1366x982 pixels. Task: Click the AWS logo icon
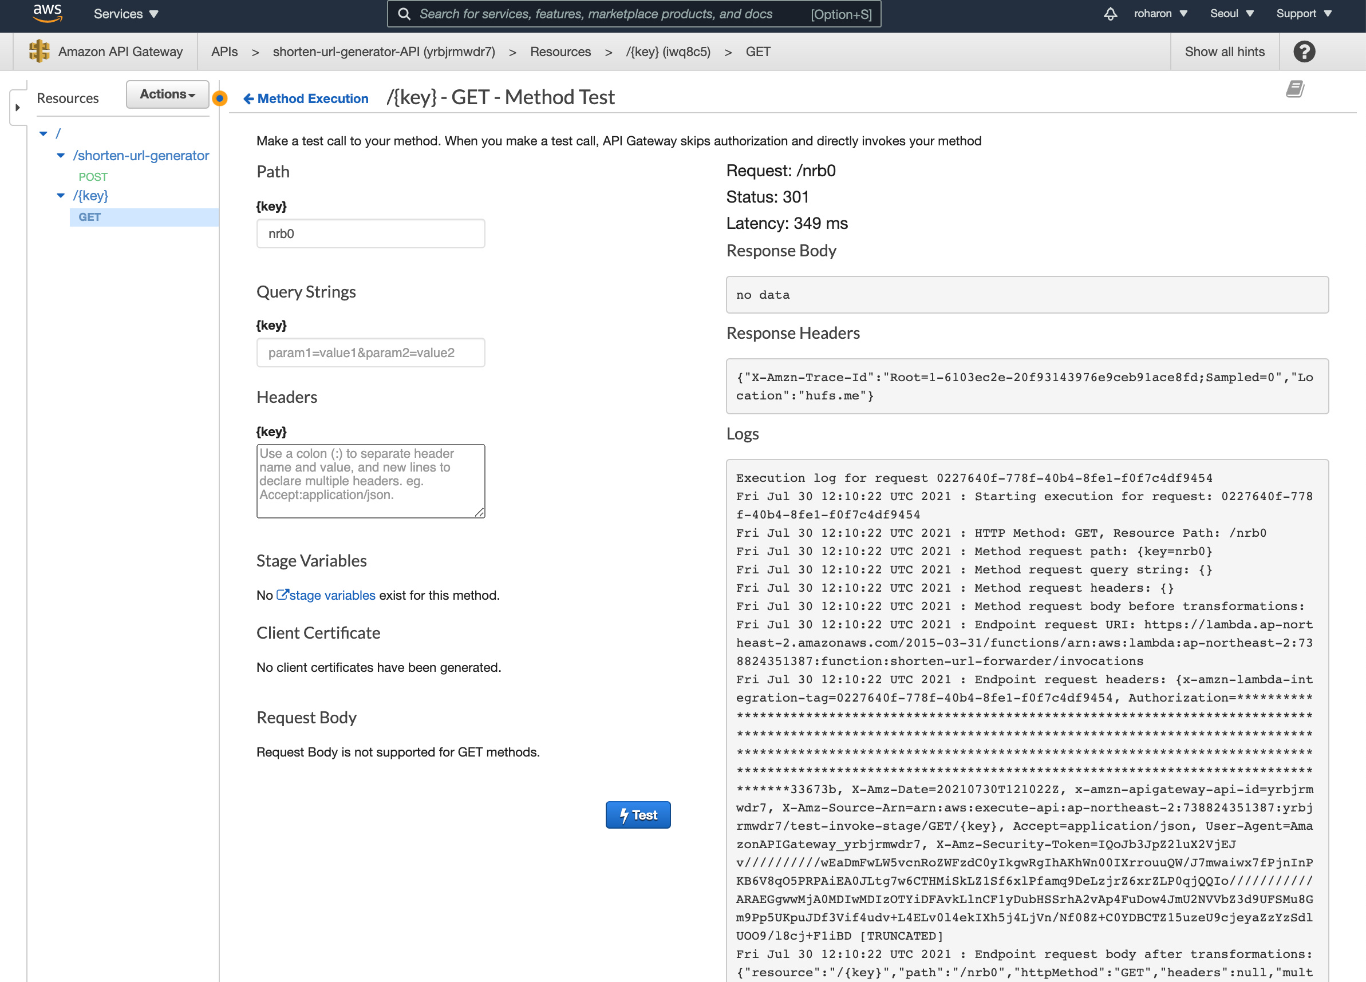(47, 13)
